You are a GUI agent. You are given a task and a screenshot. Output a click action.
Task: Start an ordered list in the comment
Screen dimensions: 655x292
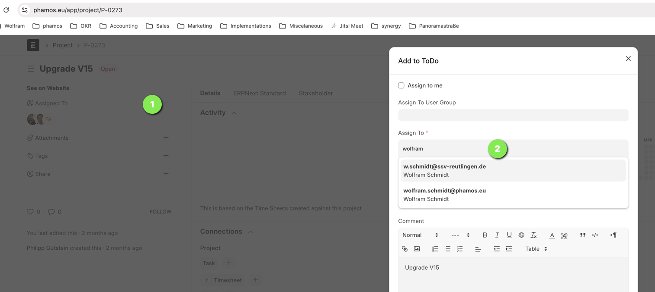tap(435, 249)
